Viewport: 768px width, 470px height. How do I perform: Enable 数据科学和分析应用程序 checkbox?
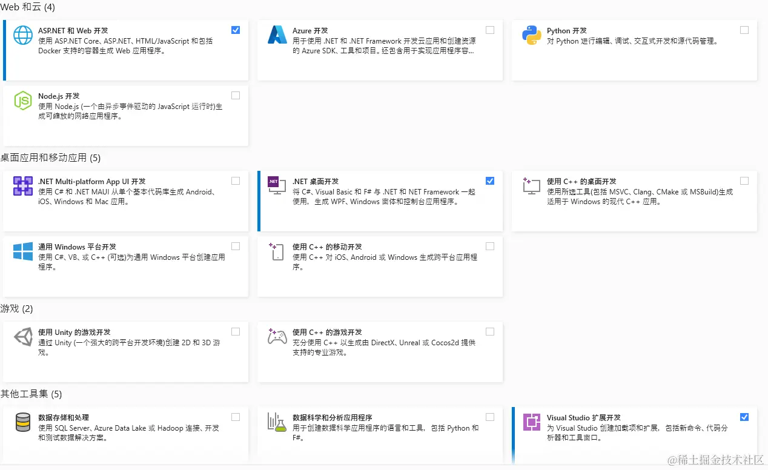coord(490,417)
